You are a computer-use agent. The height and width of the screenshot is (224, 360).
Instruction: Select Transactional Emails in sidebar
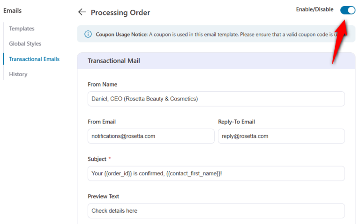pos(34,59)
